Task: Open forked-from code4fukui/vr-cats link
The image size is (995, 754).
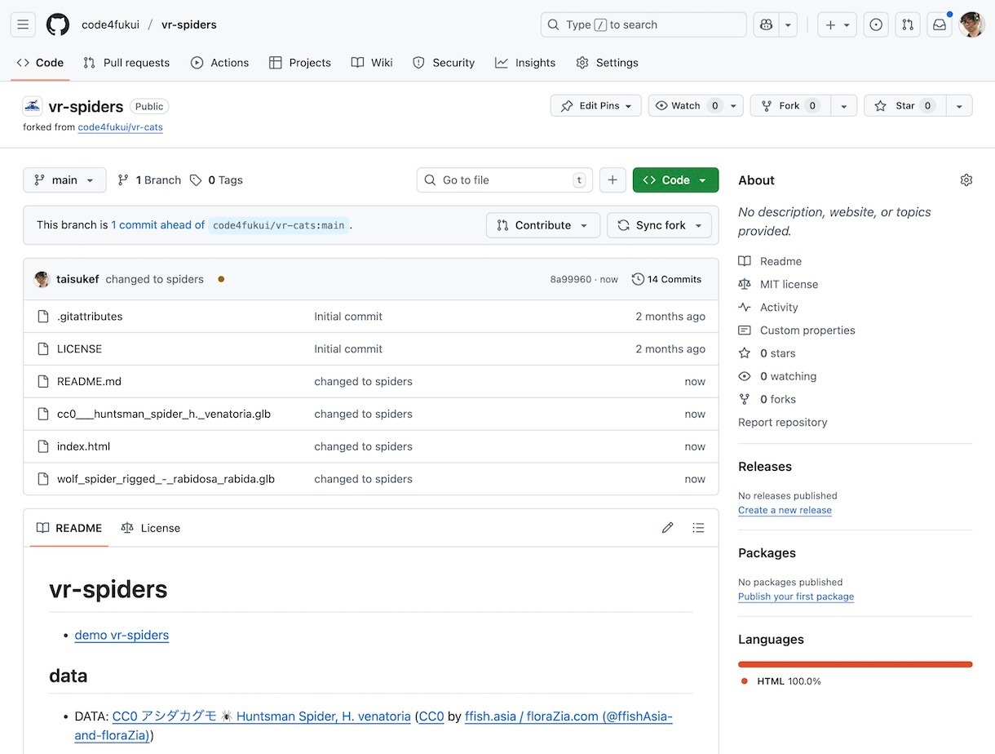Action: click(121, 127)
